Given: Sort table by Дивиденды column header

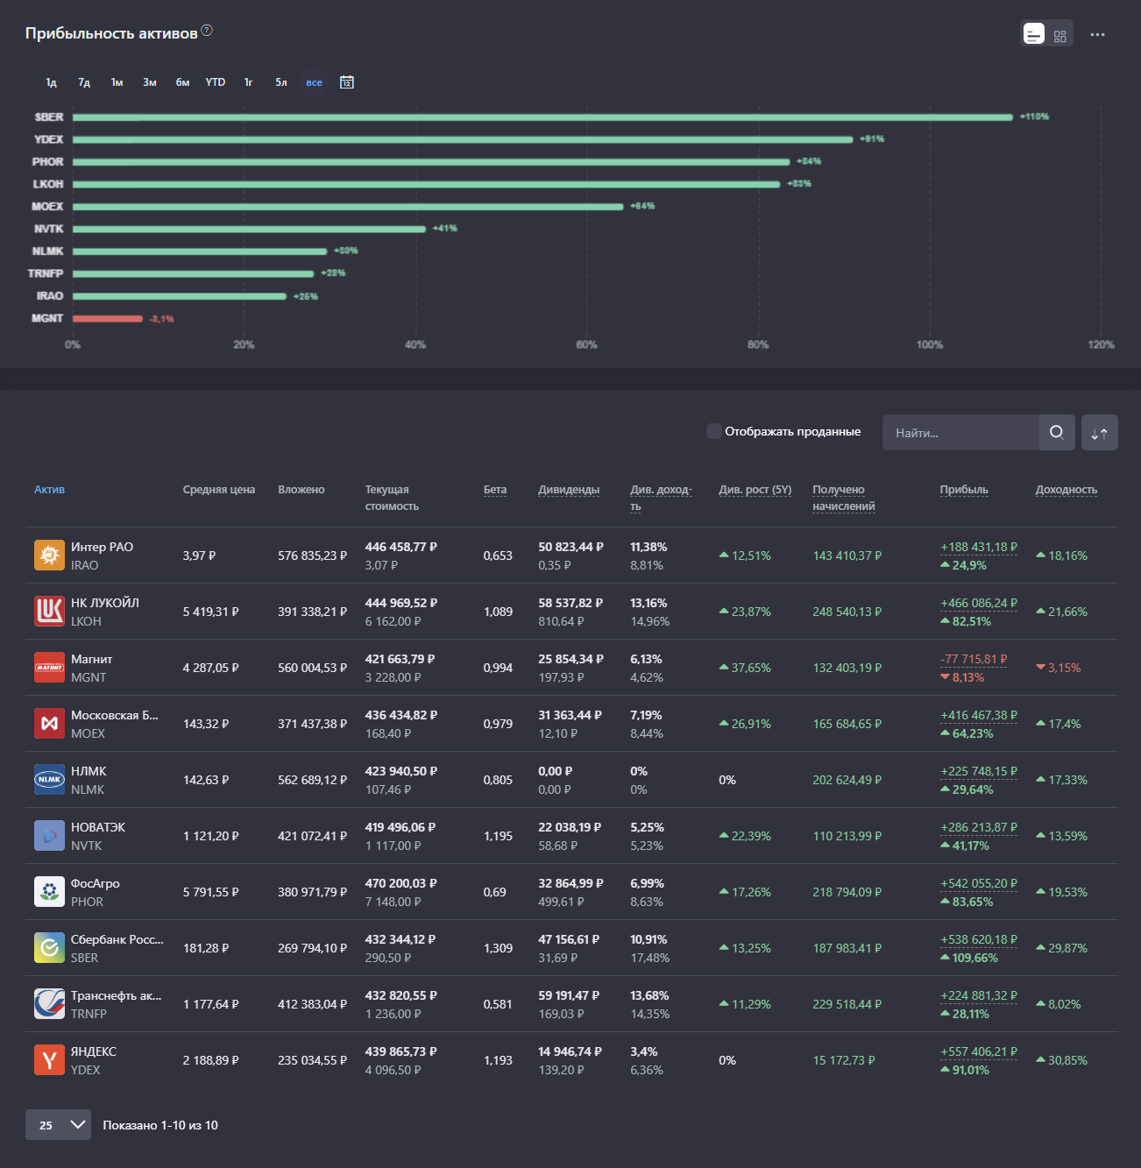Looking at the screenshot, I should click(x=569, y=490).
